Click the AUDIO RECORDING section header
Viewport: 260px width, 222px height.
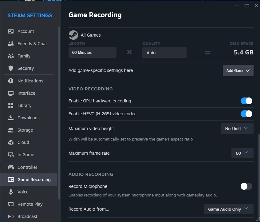click(91, 174)
